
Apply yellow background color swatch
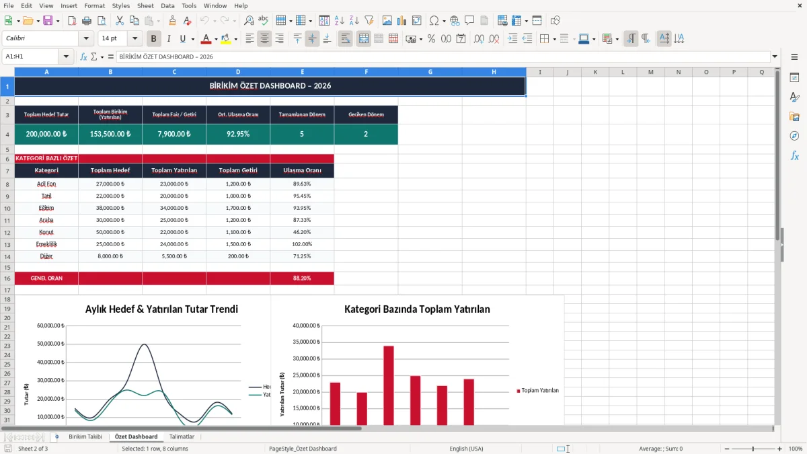point(226,39)
